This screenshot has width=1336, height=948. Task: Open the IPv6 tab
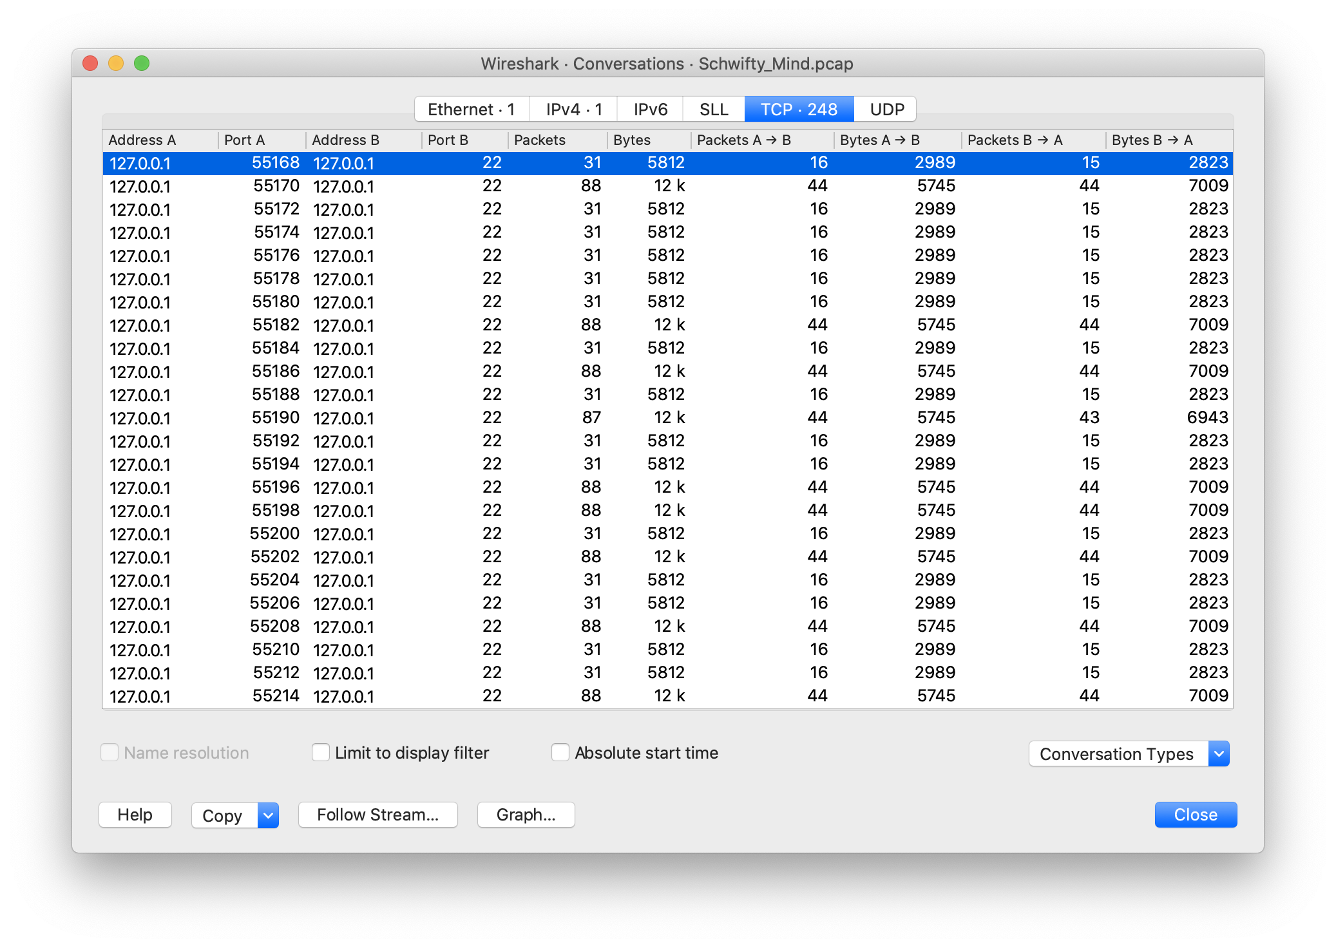650,109
